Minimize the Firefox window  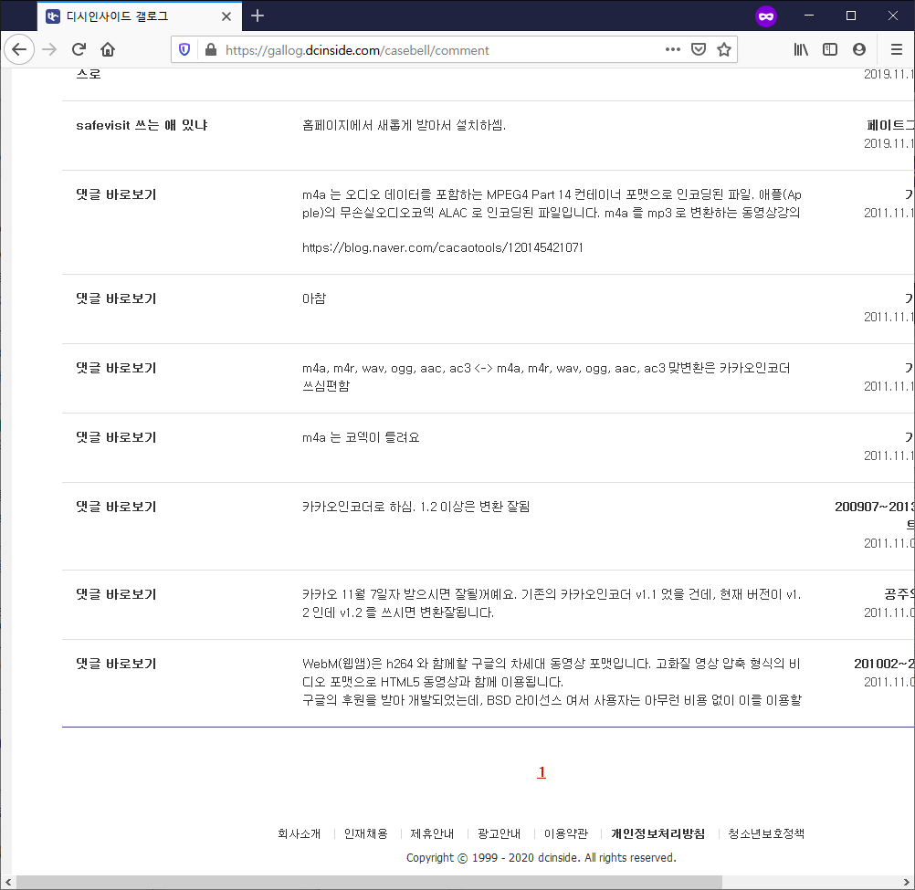tap(809, 16)
